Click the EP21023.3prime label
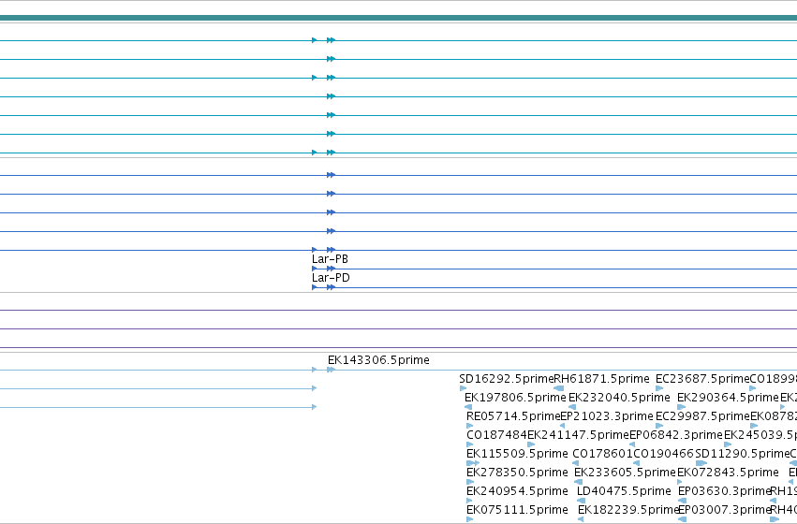This screenshot has width=797, height=524. click(607, 416)
